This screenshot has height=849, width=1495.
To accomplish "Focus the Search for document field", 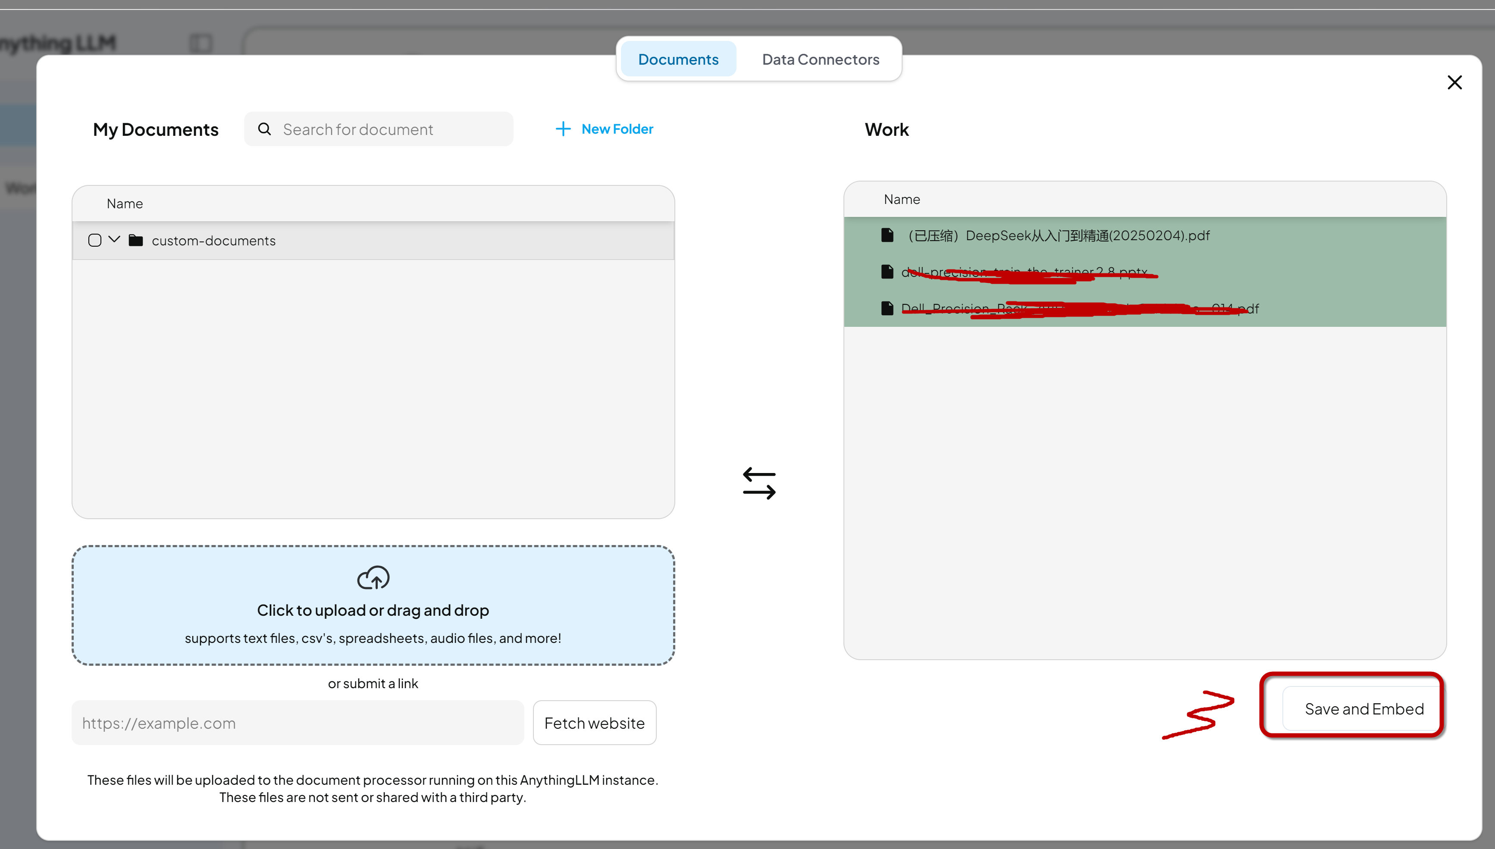I will (x=379, y=129).
